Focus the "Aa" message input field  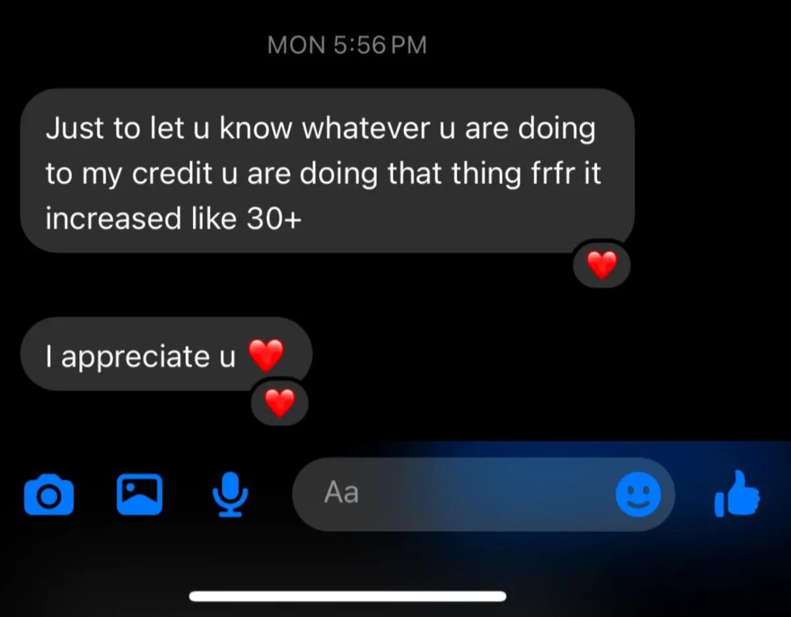tap(484, 494)
